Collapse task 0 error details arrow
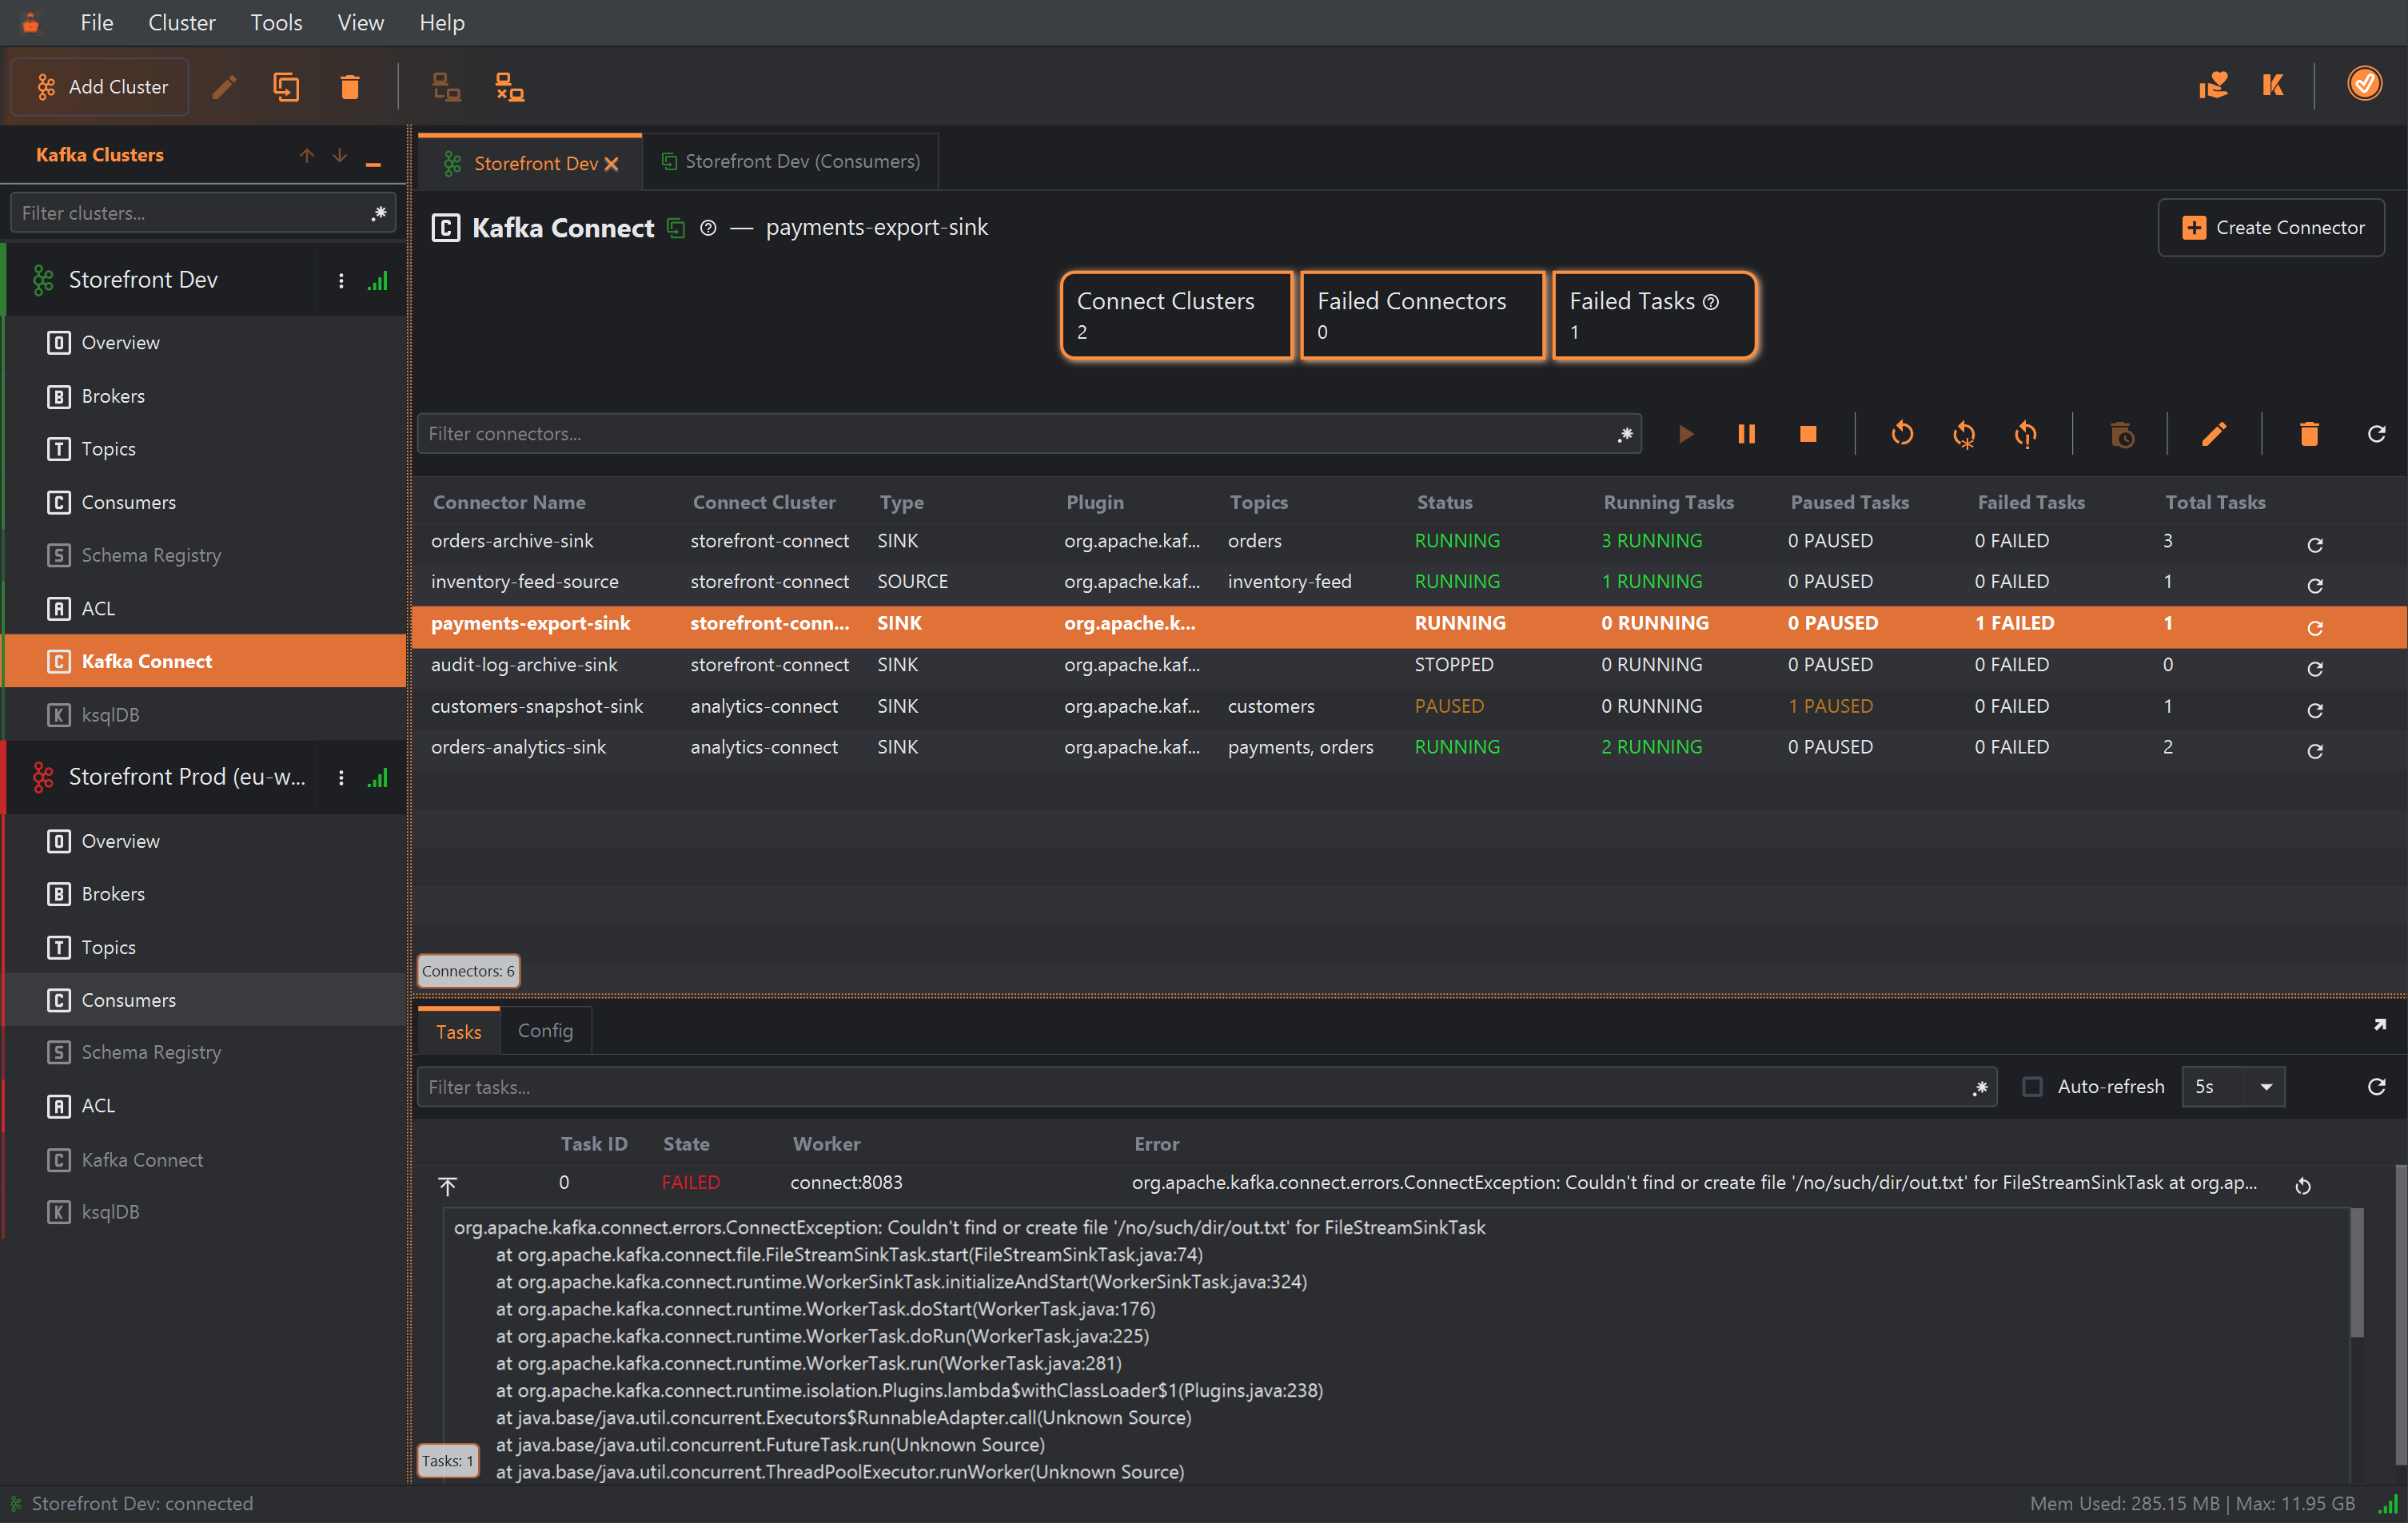This screenshot has width=2408, height=1523. pyautogui.click(x=447, y=1187)
